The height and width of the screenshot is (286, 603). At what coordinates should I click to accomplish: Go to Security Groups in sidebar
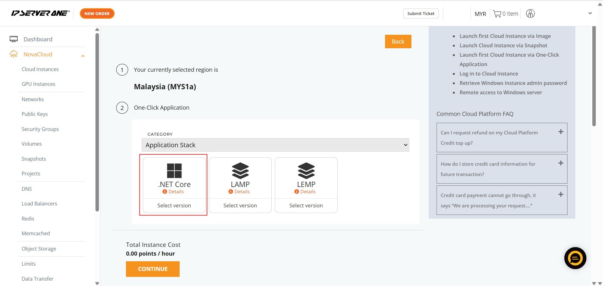pyautogui.click(x=40, y=129)
